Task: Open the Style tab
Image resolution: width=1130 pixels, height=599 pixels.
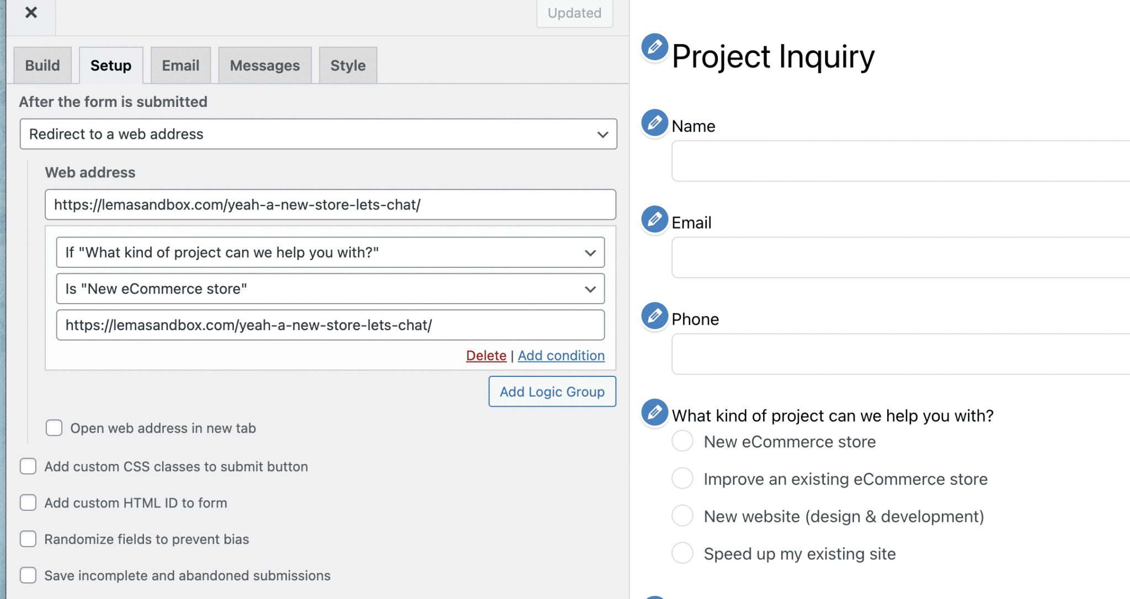Action: [x=348, y=66]
